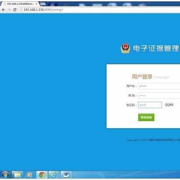Open Microsoft Word from the taskbar

(x=66, y=175)
